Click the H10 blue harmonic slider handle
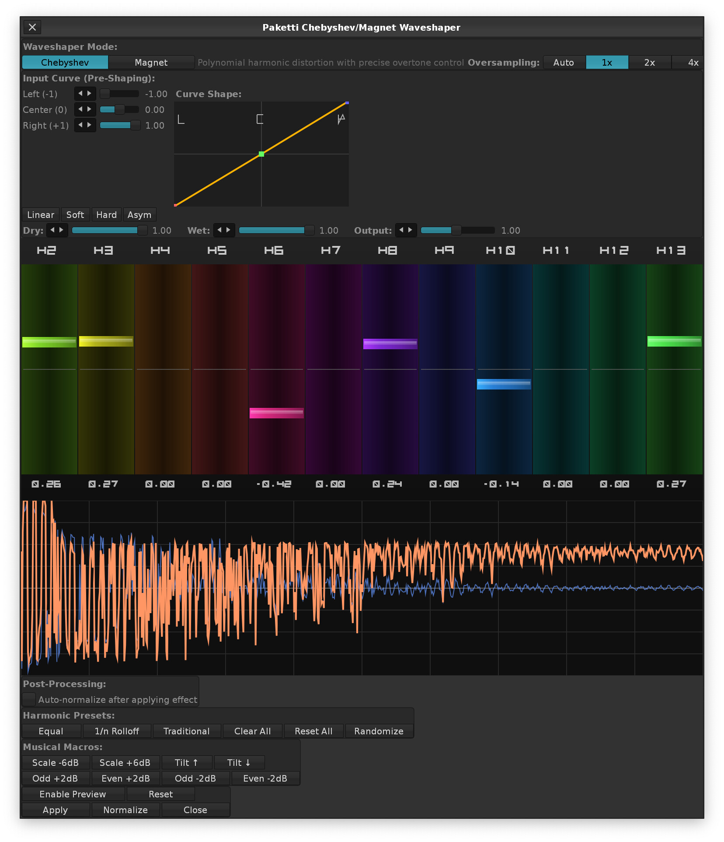 click(x=504, y=384)
